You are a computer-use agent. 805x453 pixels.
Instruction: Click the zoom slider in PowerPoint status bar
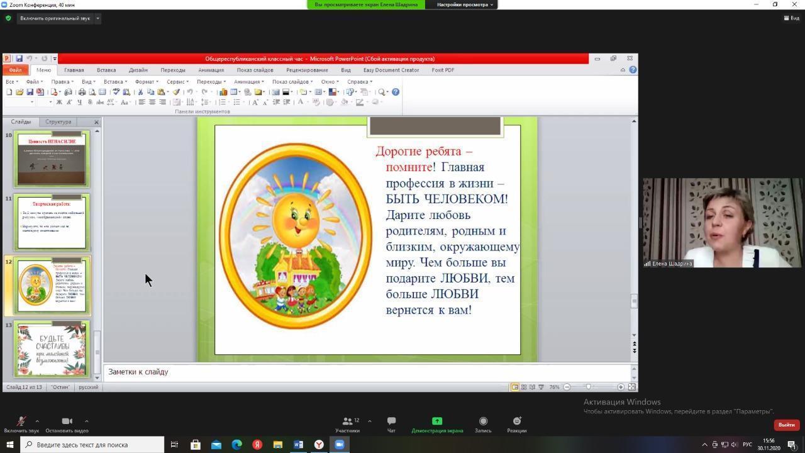[x=589, y=387]
